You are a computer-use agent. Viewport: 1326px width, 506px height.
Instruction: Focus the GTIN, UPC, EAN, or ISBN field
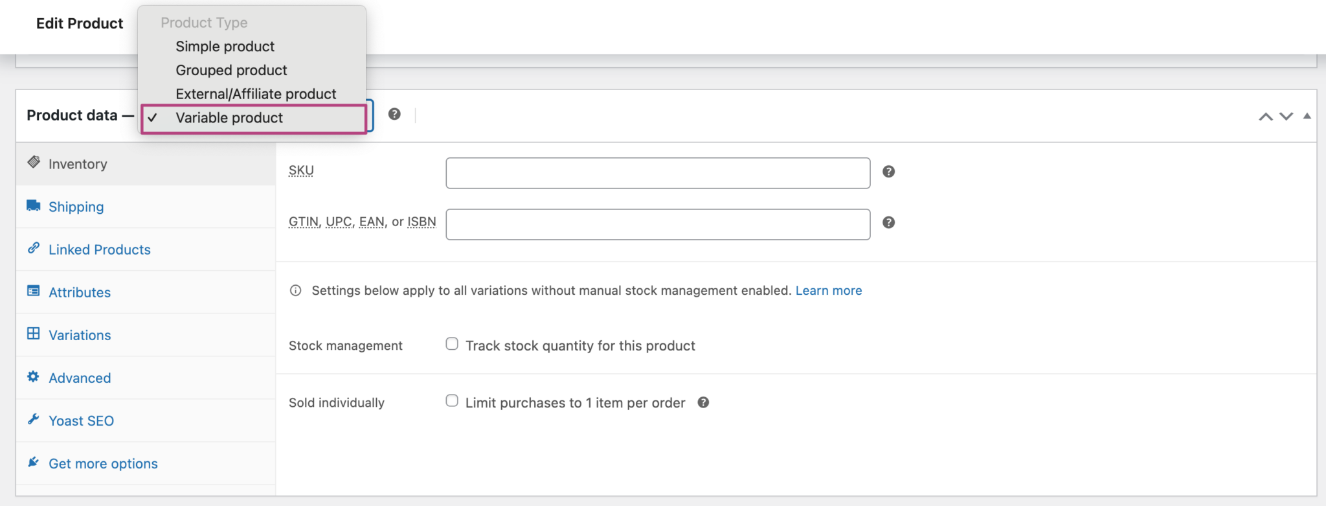658,224
